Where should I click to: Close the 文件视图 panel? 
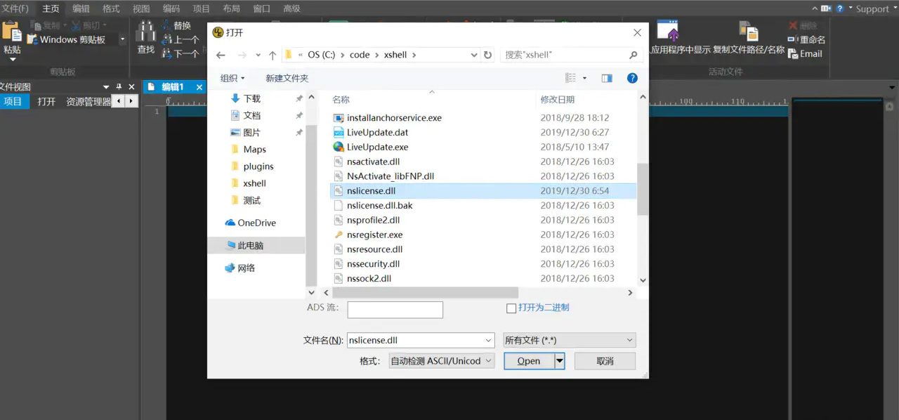click(x=131, y=87)
